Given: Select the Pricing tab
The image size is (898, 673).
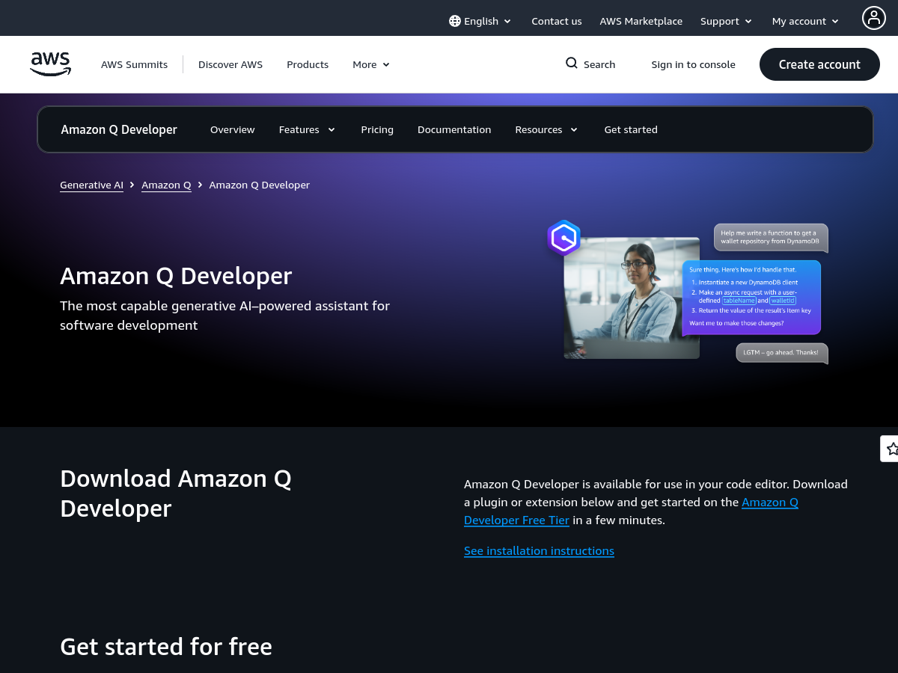Looking at the screenshot, I should [377, 129].
